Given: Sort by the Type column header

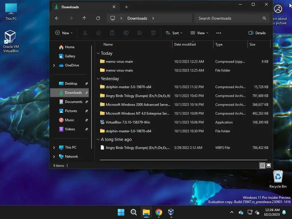Looking at the screenshot, I should pyautogui.click(x=230, y=44).
